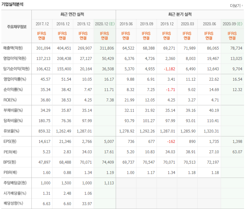Image resolution: width=246 pixels, height=209 pixels.
Task: Click the 2020.09 (E) column header
Action: coord(232,24)
